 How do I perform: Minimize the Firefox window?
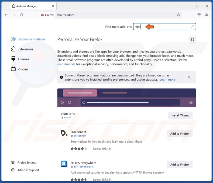[187, 6]
